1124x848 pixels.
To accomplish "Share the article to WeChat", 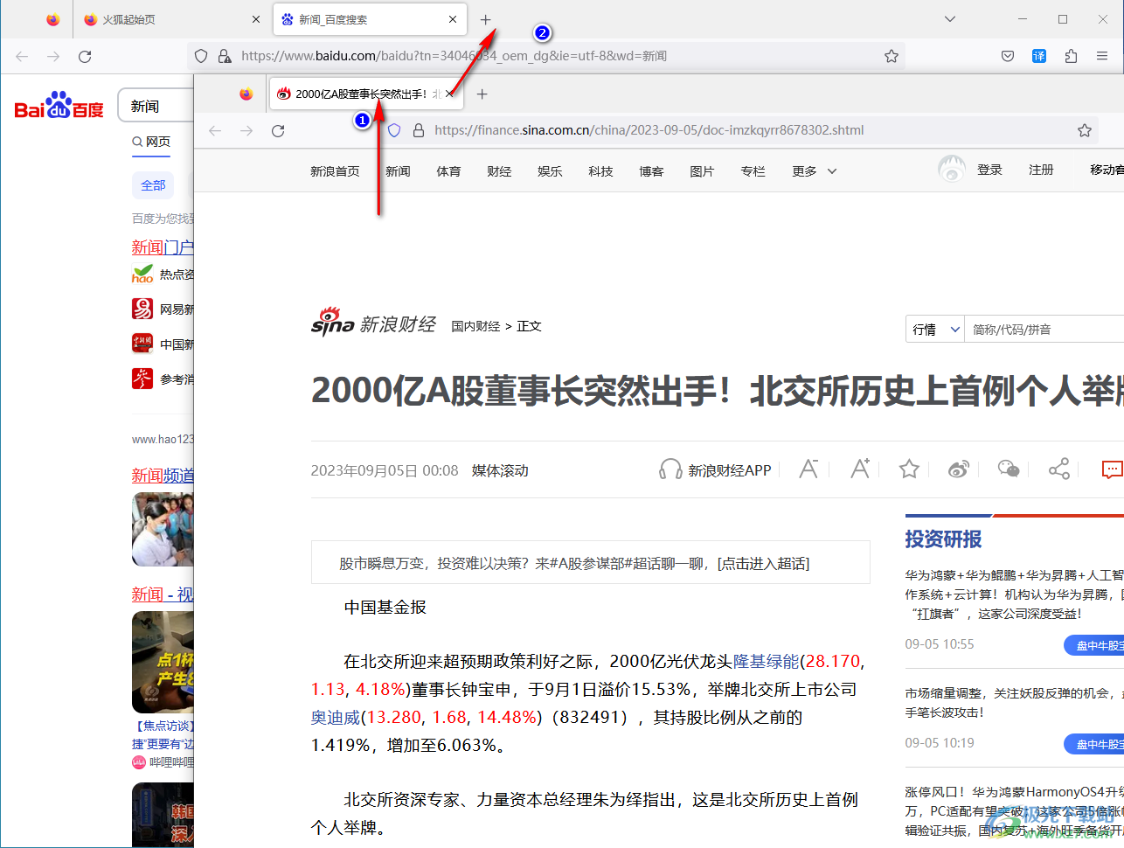I will [1009, 469].
